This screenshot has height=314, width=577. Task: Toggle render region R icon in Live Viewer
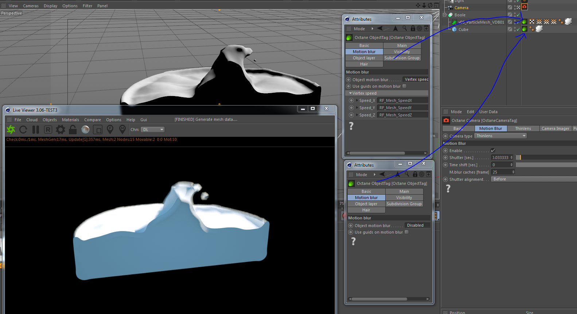48,130
